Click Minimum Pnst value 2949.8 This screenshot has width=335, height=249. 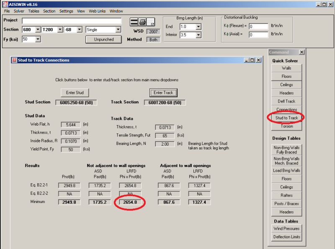pos(69,202)
